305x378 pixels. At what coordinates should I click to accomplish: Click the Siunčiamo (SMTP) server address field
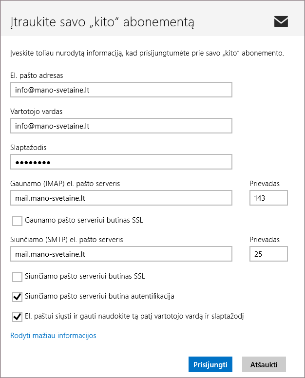tap(121, 254)
